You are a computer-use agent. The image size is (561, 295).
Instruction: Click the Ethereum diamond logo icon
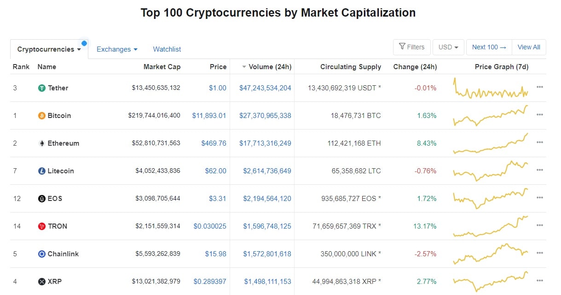(41, 143)
